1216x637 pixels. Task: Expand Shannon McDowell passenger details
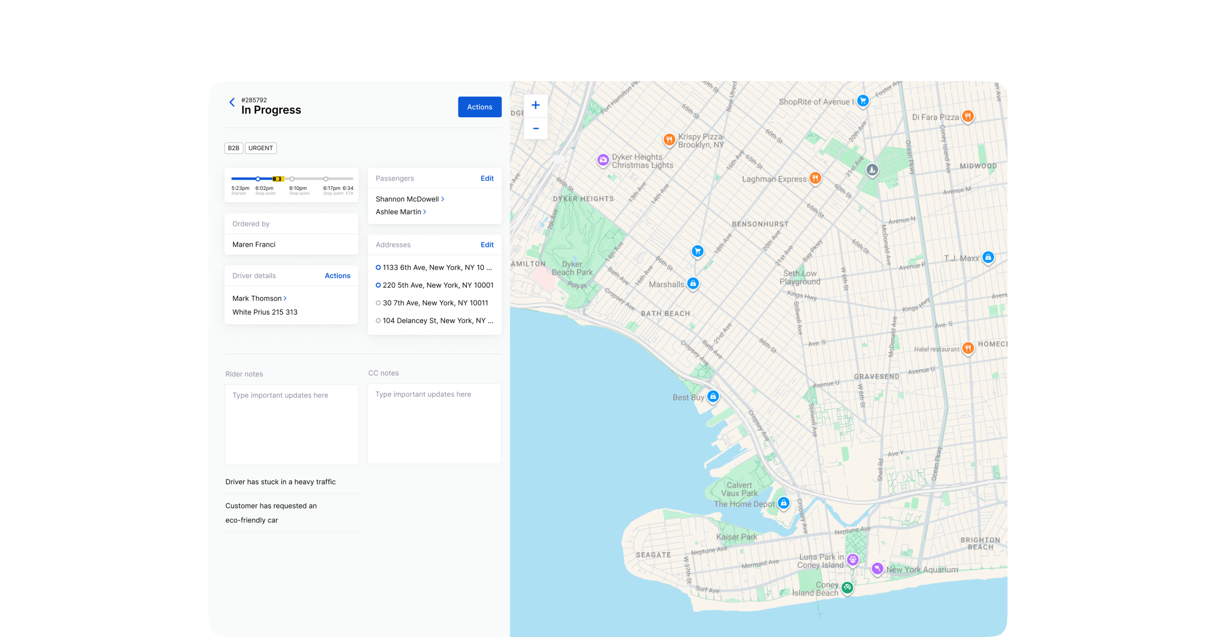(x=409, y=199)
